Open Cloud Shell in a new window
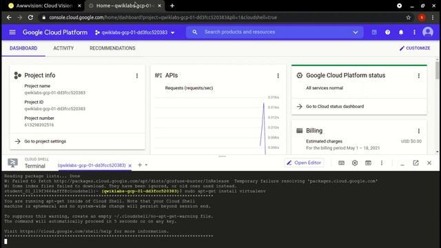Screen dimensions: 441x248 416,163
